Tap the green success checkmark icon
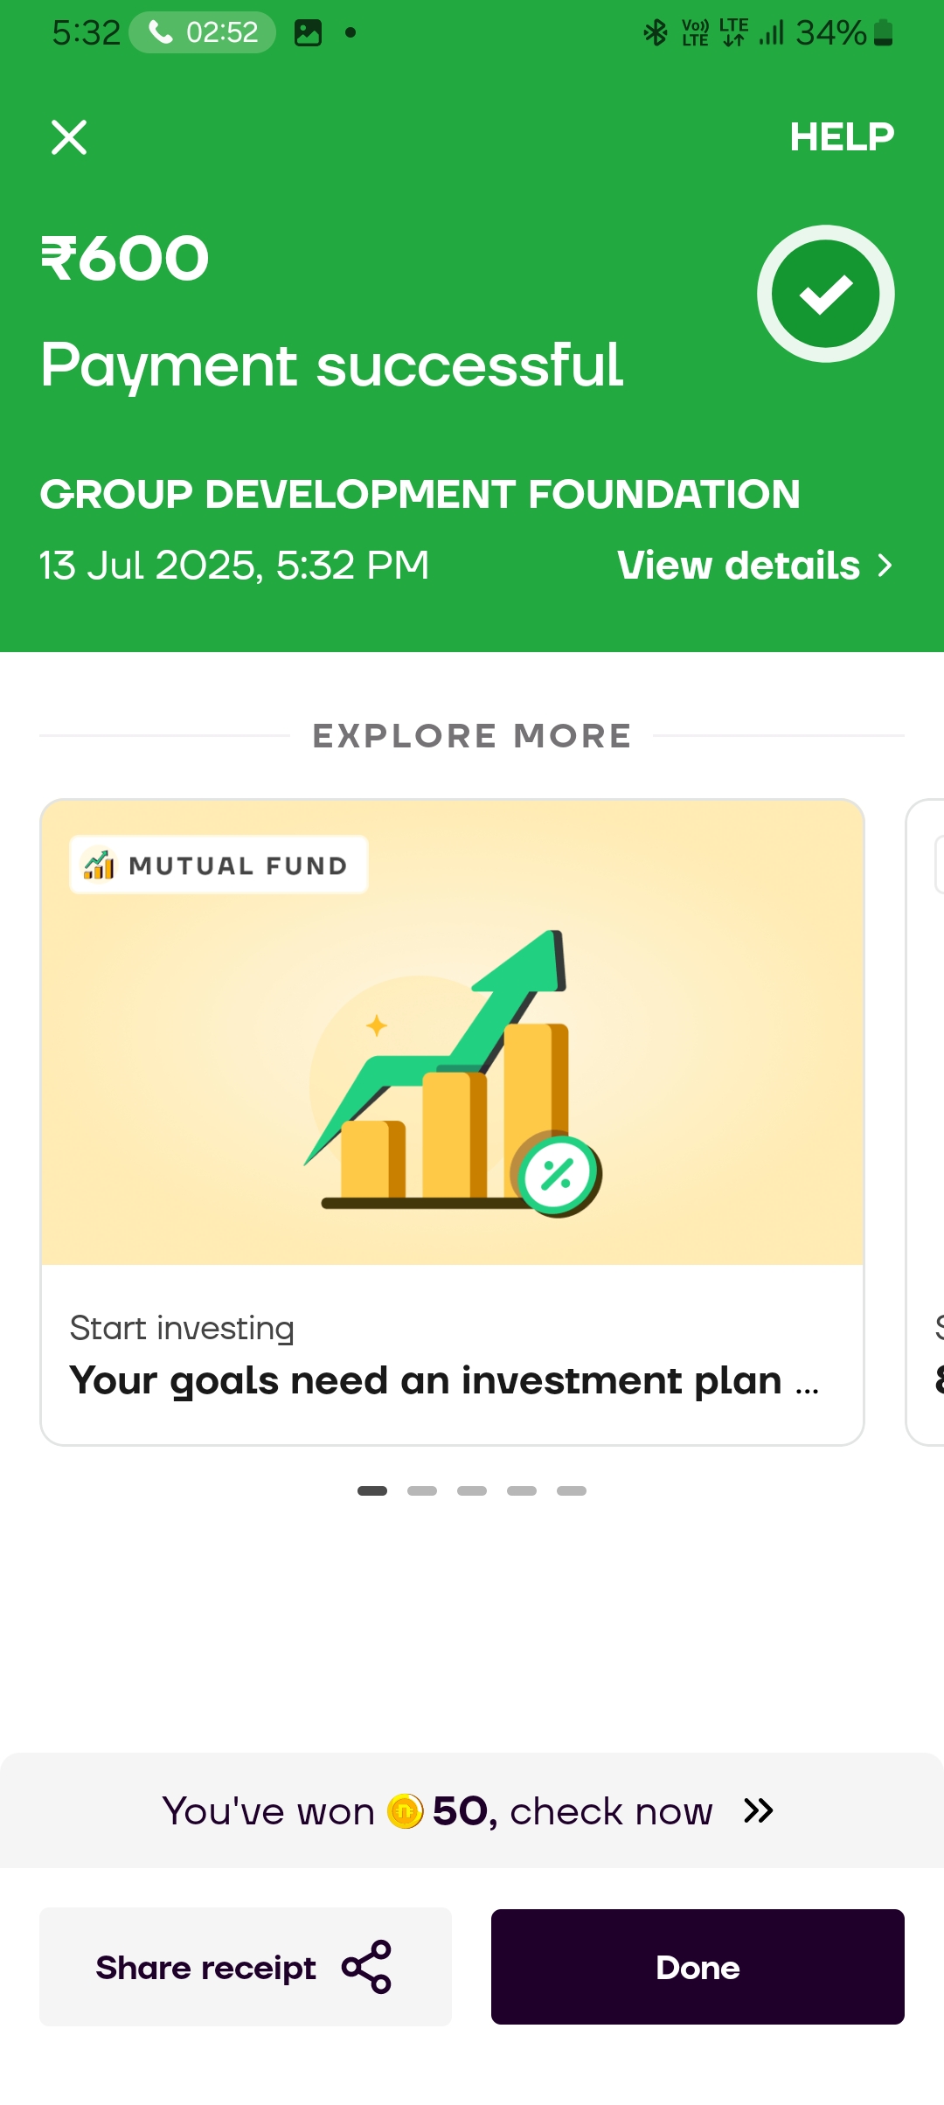944x2105 pixels. tap(825, 294)
